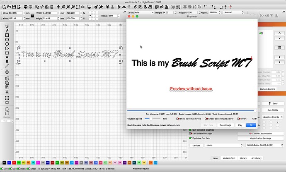This screenshot has width=286, height=172.
Task: Click the Grid Array dots tool
Action: pyautogui.click(x=7, y=98)
